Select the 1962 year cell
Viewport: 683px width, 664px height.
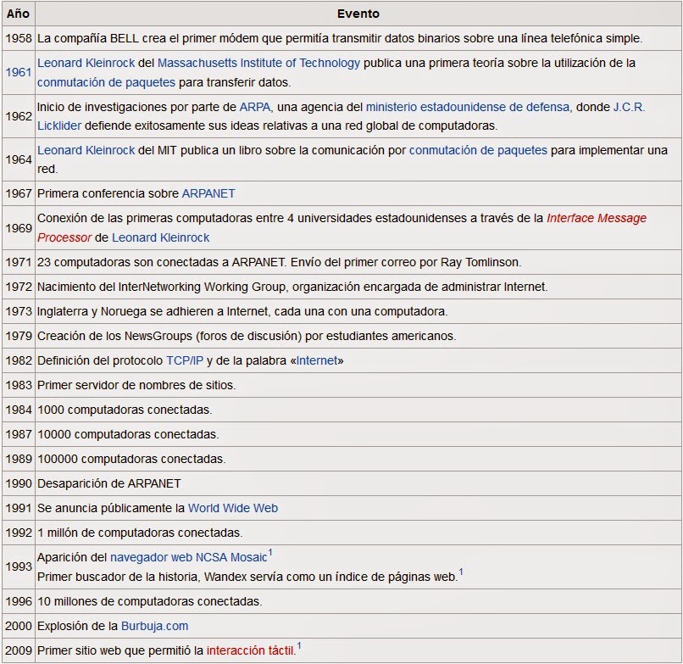point(19,116)
